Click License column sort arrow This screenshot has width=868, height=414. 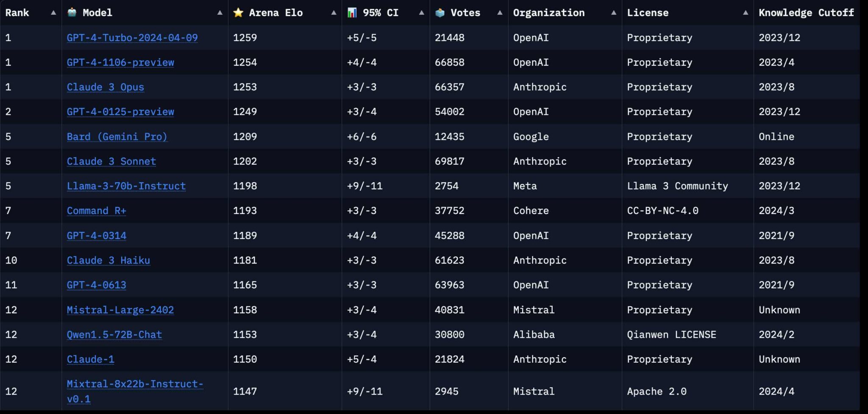coord(745,13)
